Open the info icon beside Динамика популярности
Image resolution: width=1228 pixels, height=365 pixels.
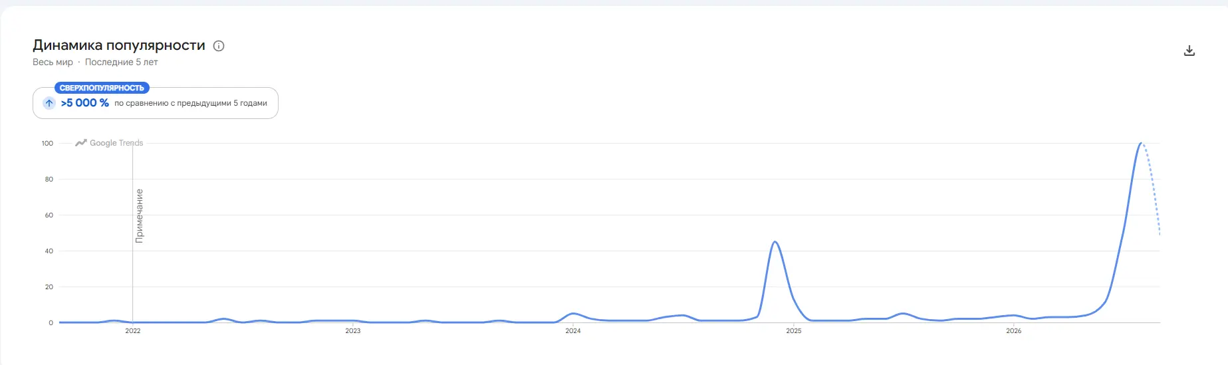coord(219,46)
